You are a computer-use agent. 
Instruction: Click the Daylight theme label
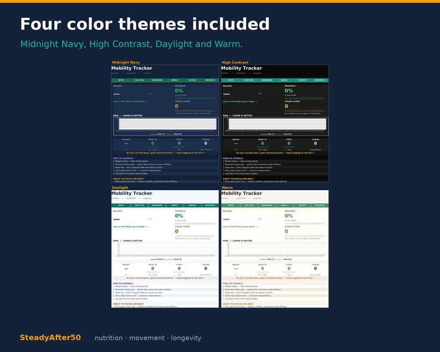click(x=120, y=187)
